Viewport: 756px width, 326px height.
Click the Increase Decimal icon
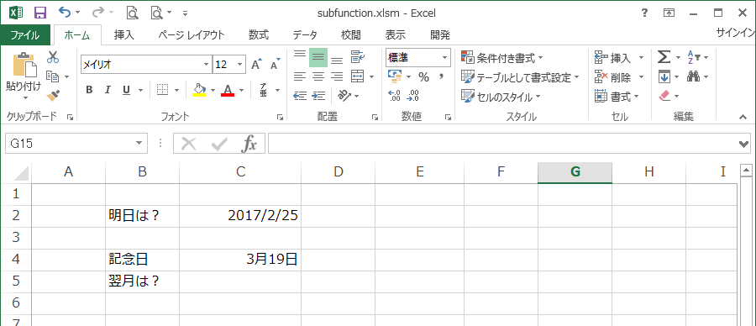tap(394, 96)
